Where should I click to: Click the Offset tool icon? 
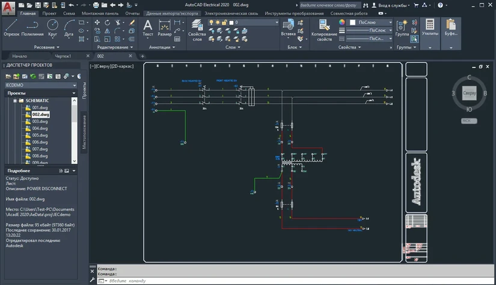[132, 39]
